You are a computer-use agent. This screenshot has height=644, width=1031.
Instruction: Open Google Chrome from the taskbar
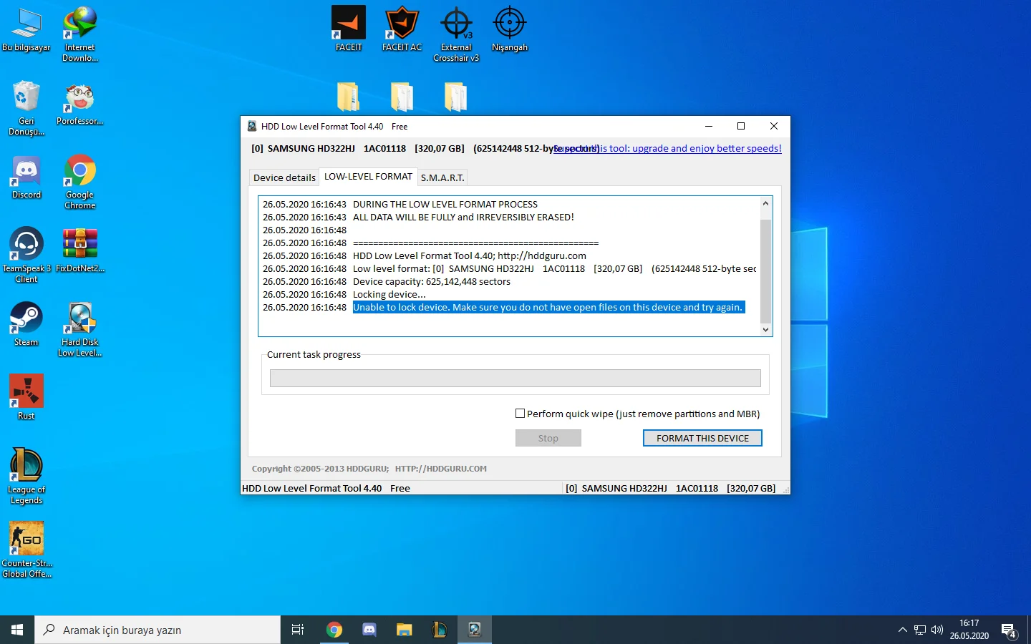(x=334, y=630)
